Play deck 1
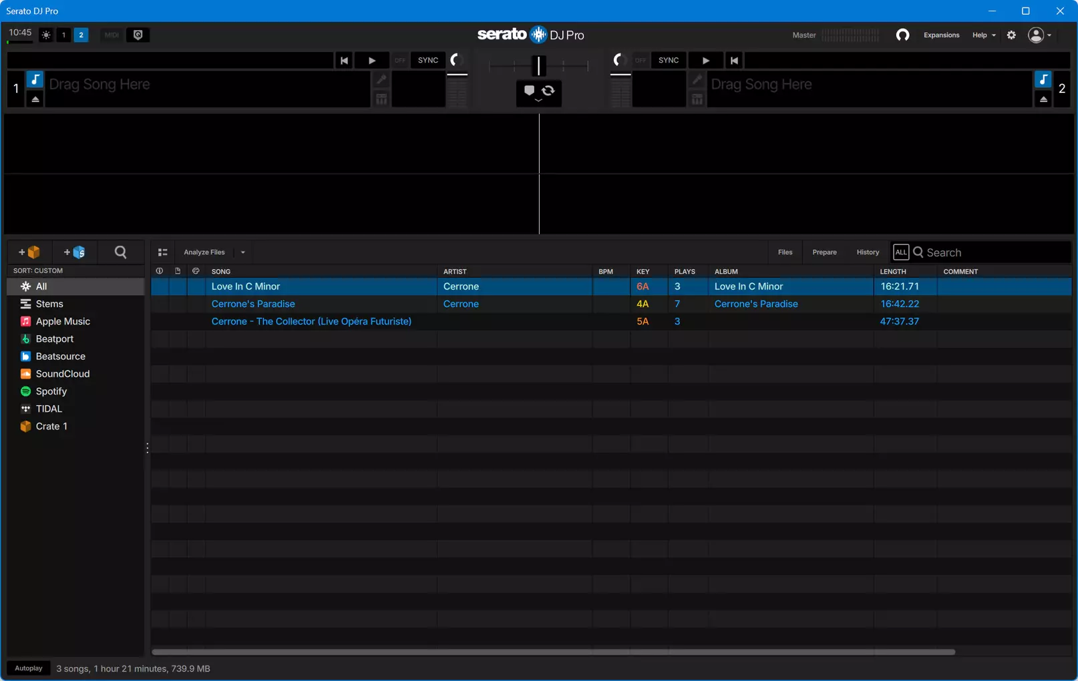The height and width of the screenshot is (681, 1078). pyautogui.click(x=372, y=60)
